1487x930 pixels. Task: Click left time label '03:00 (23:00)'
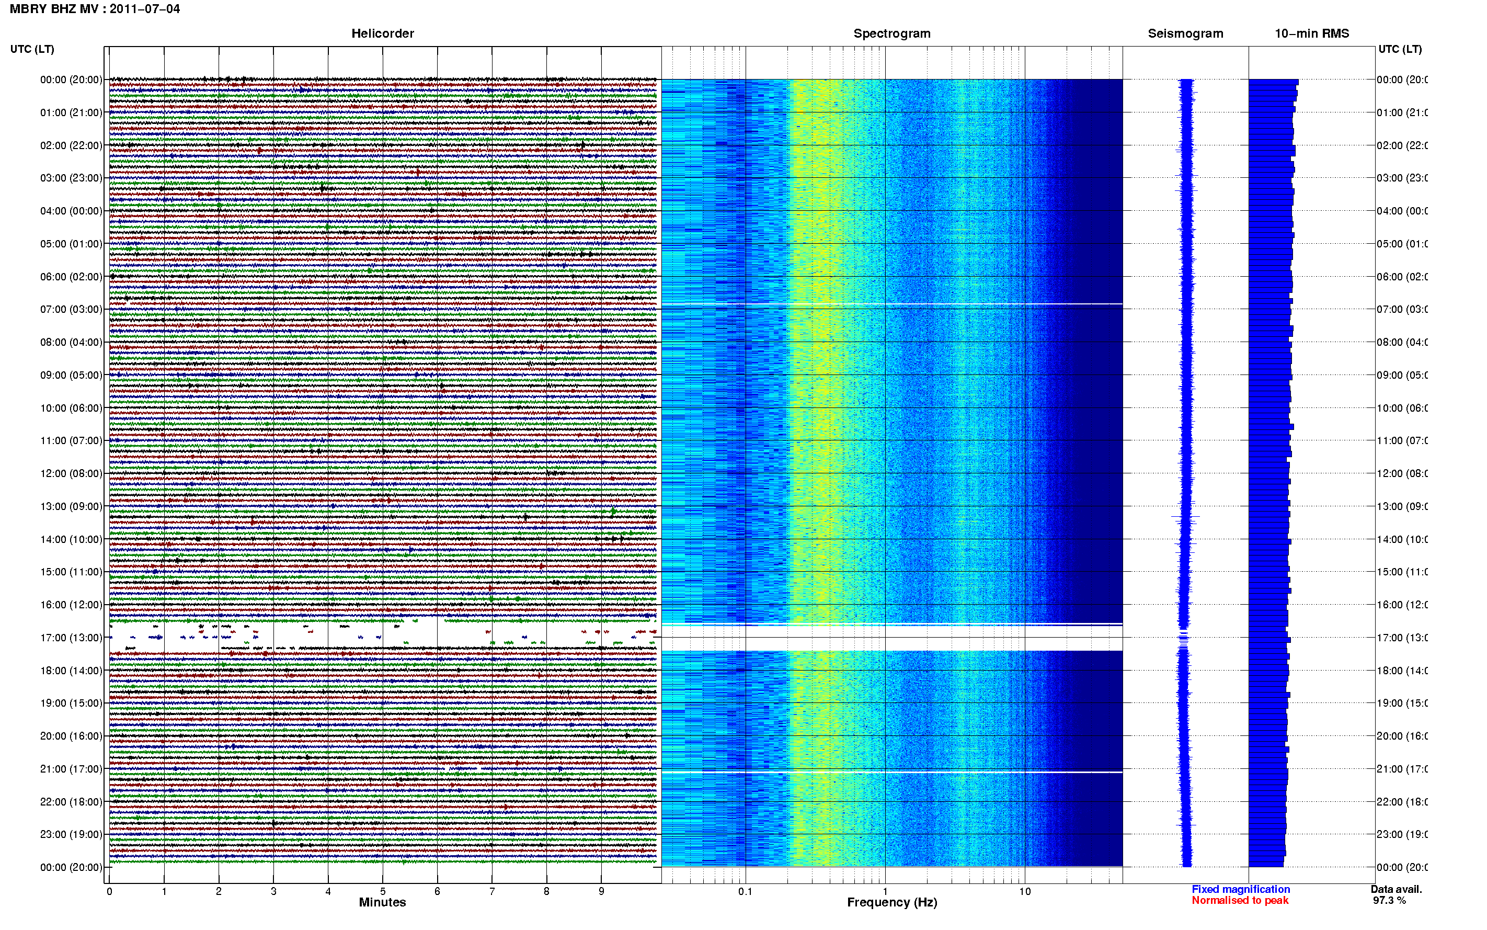(x=71, y=178)
